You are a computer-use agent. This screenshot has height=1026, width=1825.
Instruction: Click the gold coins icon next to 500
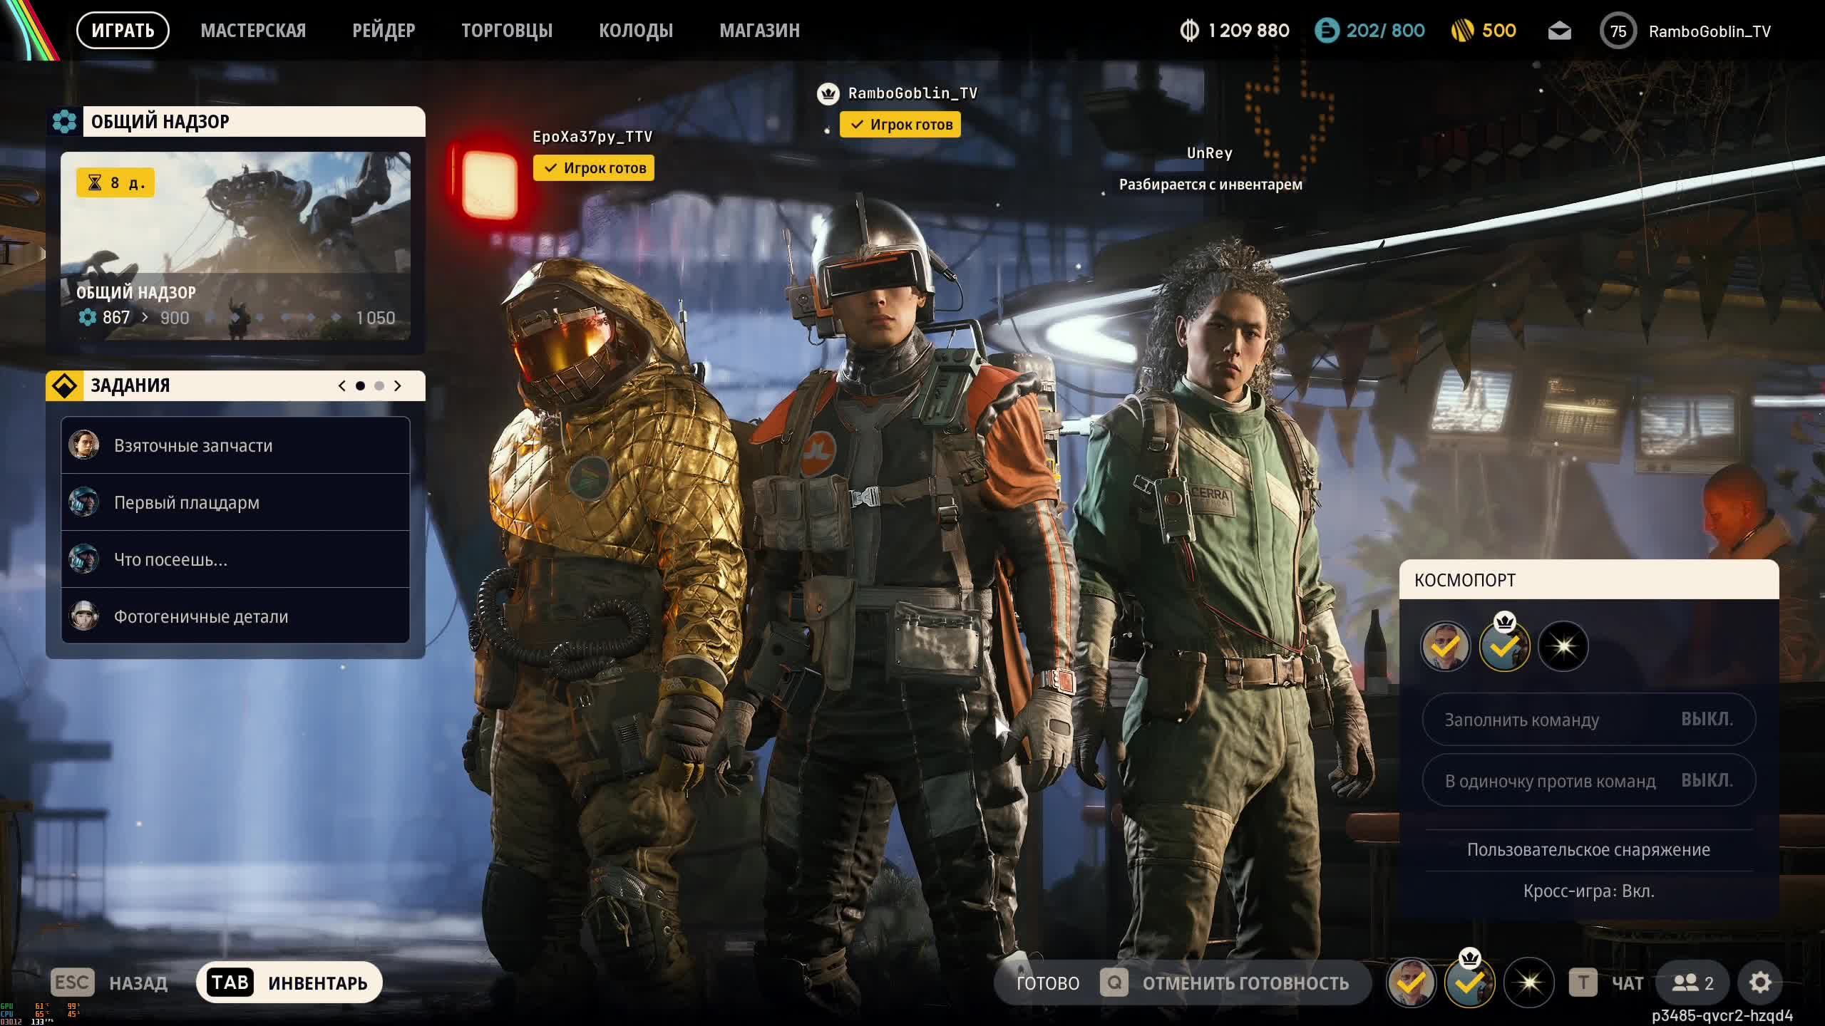[x=1462, y=31]
